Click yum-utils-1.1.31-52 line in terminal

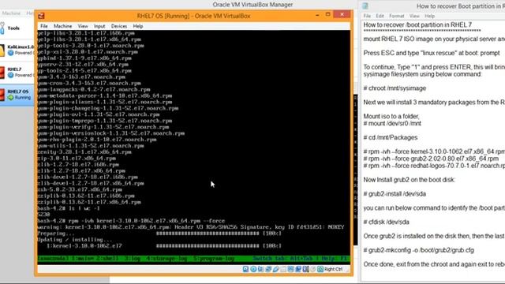click(x=91, y=146)
